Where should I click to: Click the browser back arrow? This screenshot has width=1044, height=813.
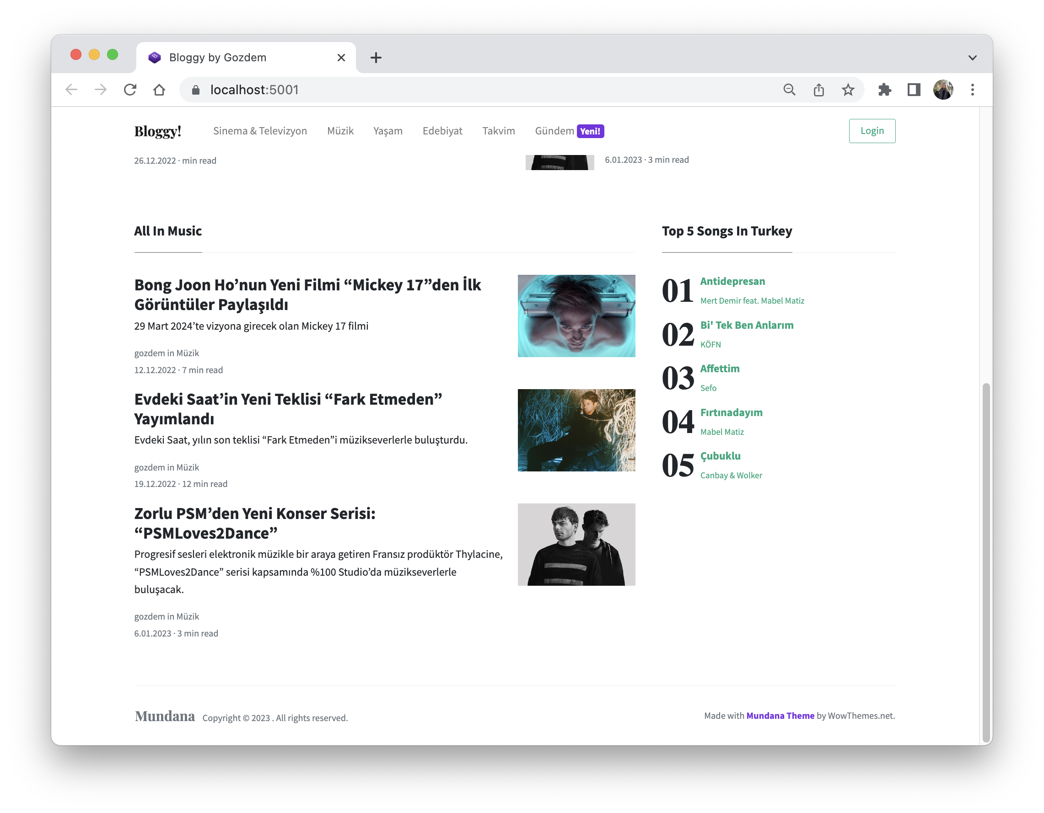point(71,90)
